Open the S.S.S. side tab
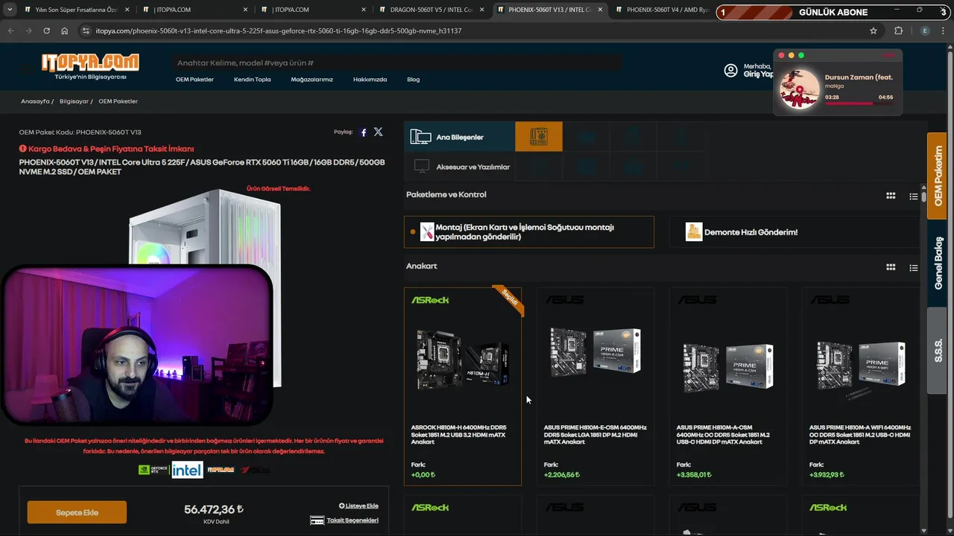This screenshot has height=536, width=954. pos(938,351)
